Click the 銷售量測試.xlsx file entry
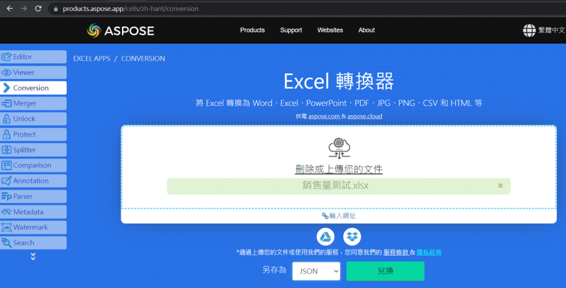This screenshot has width=566, height=288. pyautogui.click(x=339, y=186)
